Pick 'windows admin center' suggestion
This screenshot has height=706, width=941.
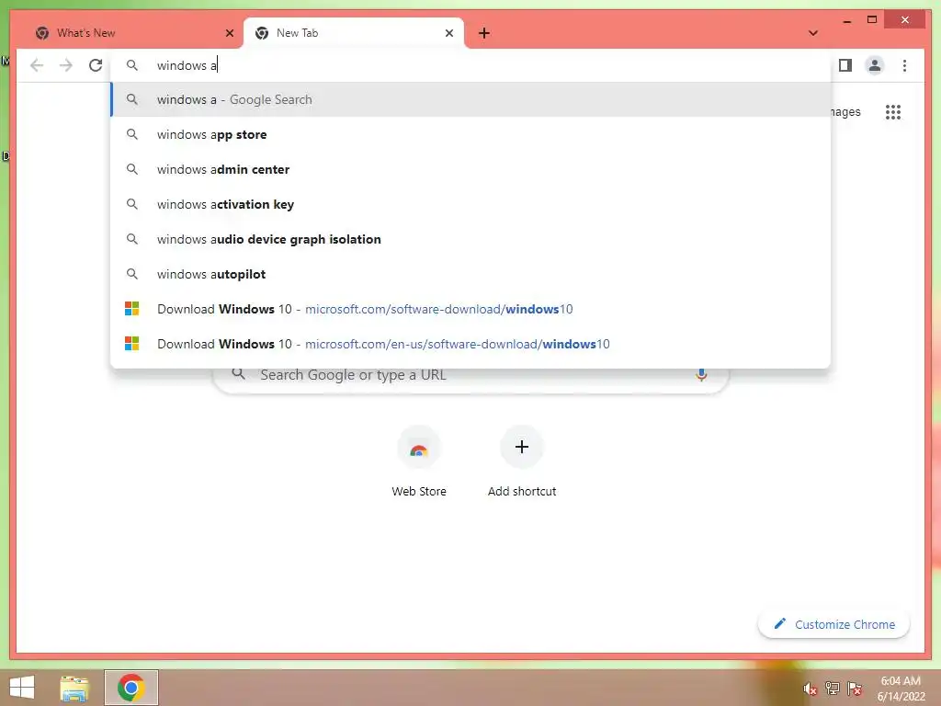coord(471,169)
